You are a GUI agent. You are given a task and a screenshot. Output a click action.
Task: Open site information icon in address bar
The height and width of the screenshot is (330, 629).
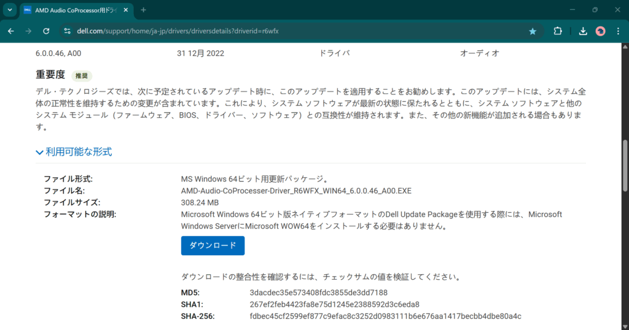(68, 31)
